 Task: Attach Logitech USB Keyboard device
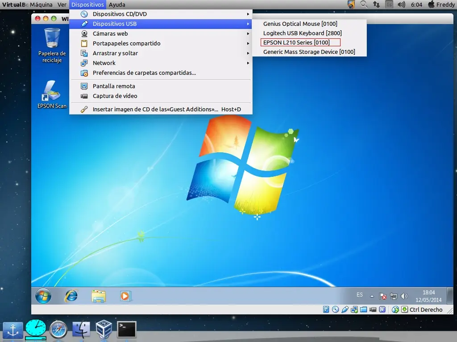tap(309, 33)
